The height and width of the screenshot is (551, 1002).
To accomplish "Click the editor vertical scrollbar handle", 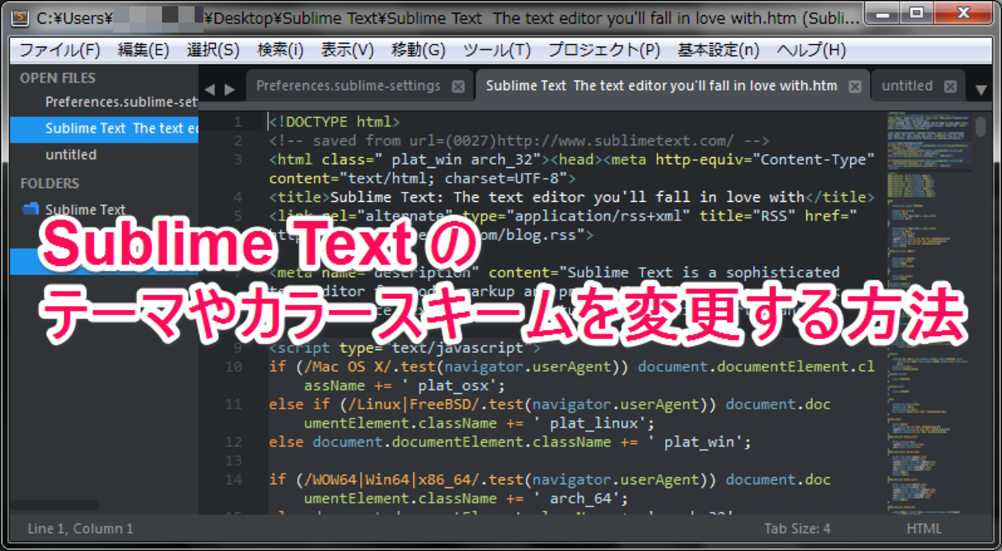I will pyautogui.click(x=980, y=126).
